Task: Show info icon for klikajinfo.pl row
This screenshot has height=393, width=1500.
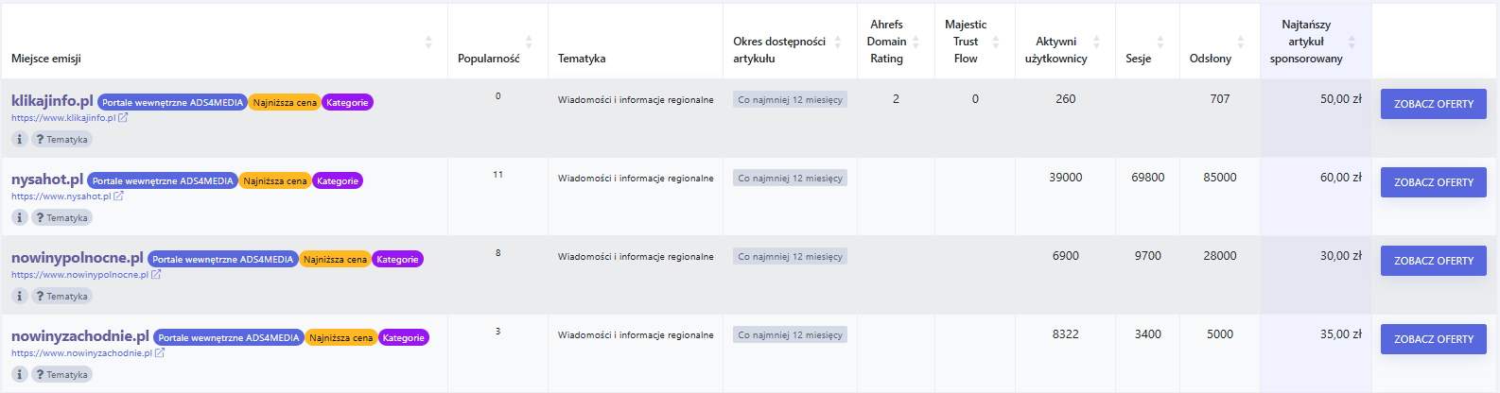Action: [20, 139]
